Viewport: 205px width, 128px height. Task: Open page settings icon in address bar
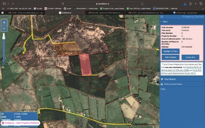pos(63,4)
